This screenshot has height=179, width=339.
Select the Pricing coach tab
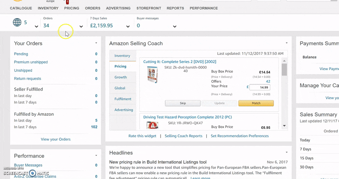click(x=122, y=66)
